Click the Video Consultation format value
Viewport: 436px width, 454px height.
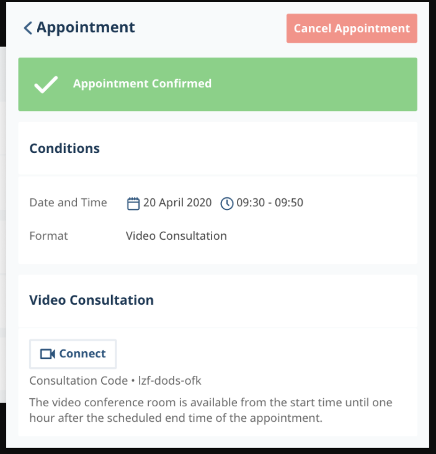pyautogui.click(x=176, y=236)
